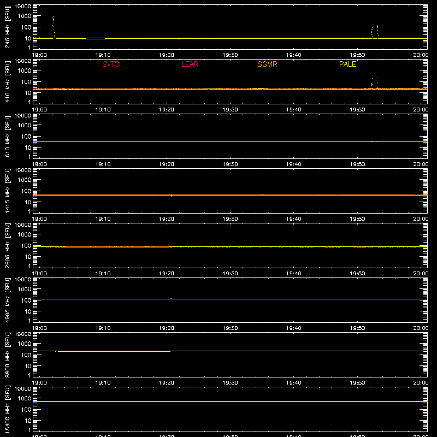Select the 410 MHz [SFU] axis title
437x437 pixels.
[x=8, y=81]
